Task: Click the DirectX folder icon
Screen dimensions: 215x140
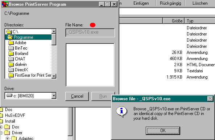Action: [11, 70]
